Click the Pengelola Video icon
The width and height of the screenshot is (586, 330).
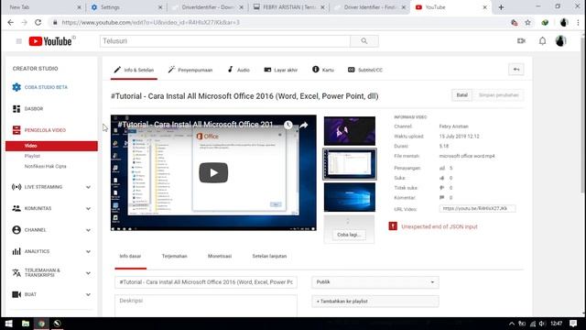[16, 130]
